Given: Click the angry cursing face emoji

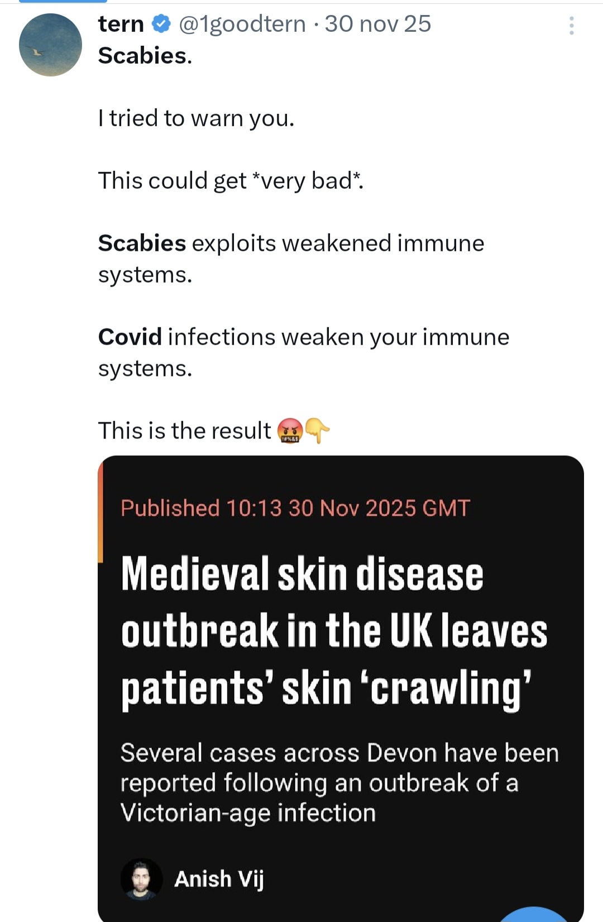Looking at the screenshot, I should [x=290, y=432].
